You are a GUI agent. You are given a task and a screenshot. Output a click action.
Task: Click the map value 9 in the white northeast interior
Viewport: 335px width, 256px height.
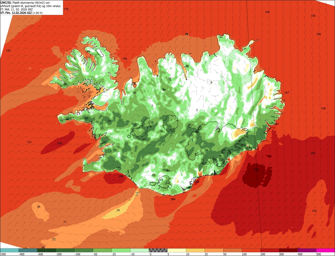click(211, 82)
